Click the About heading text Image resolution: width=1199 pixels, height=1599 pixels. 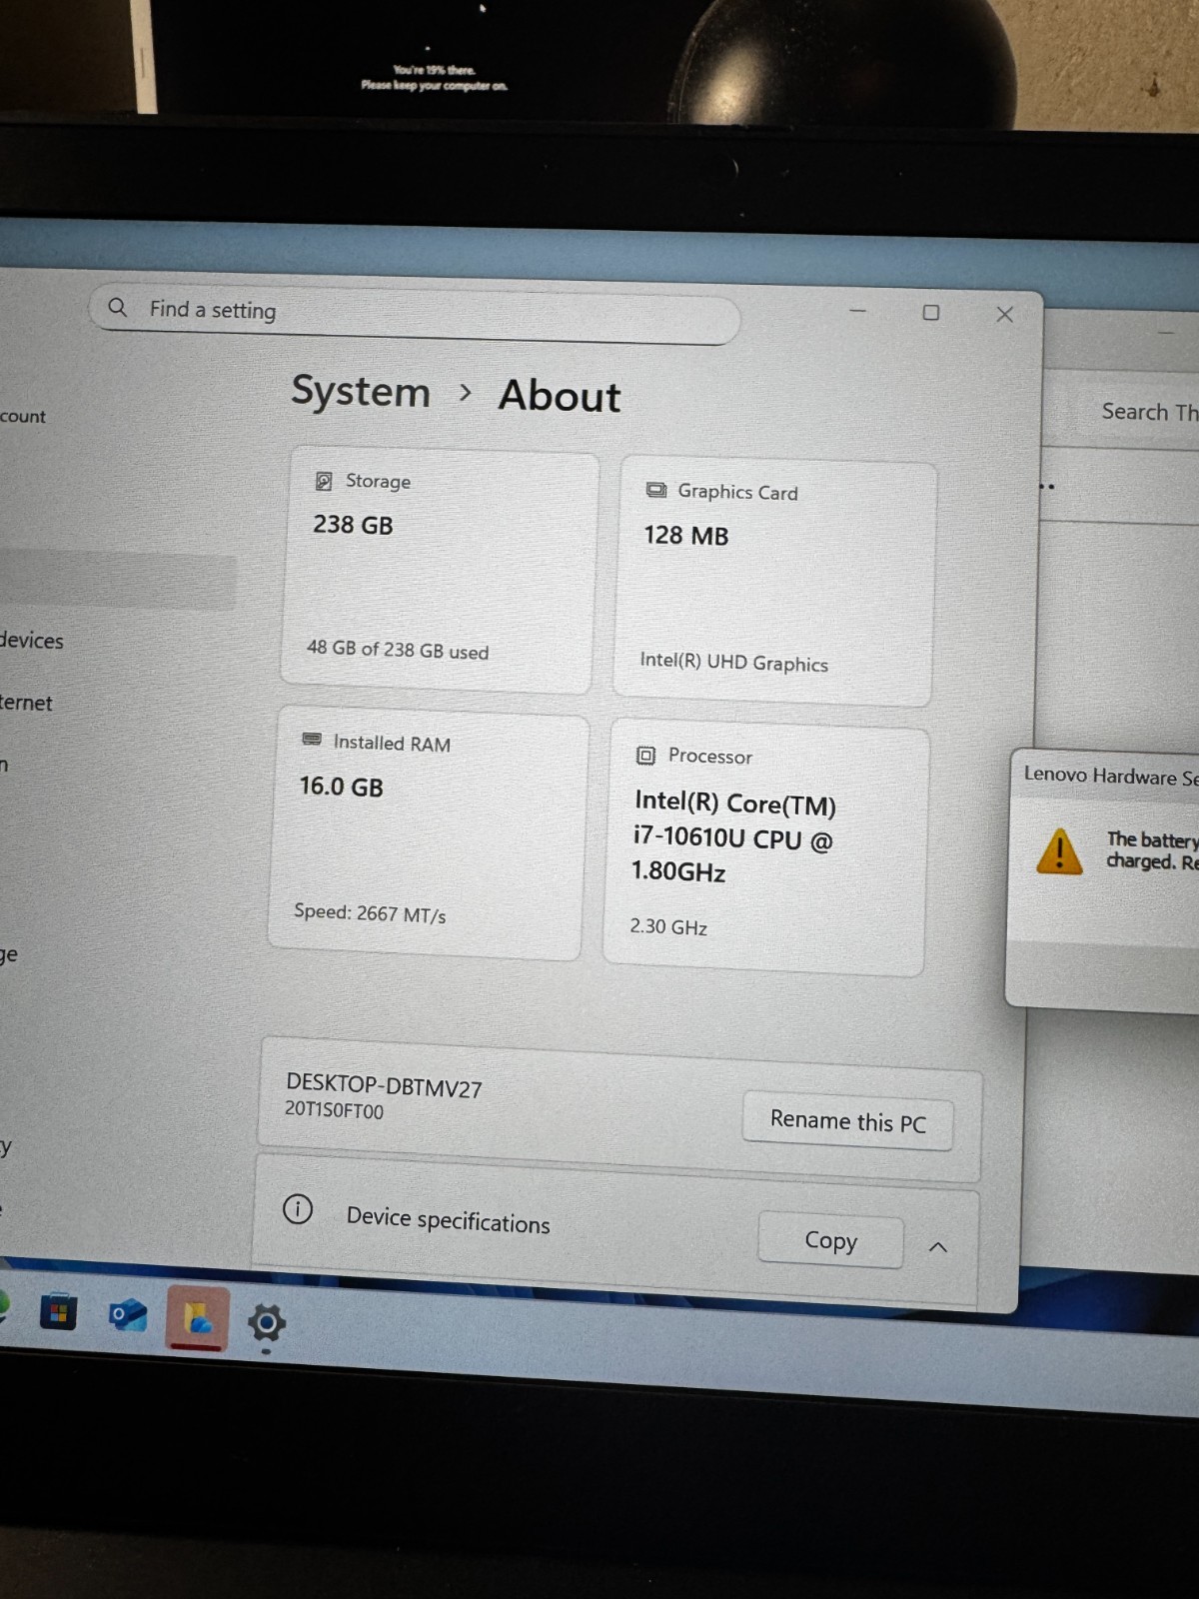(x=560, y=396)
